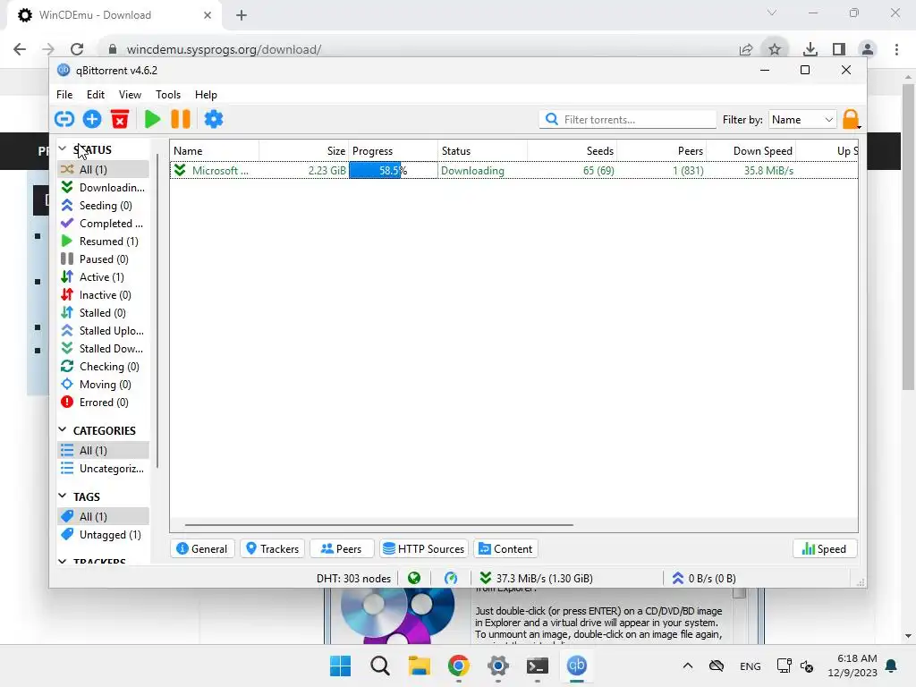Click the Add Torrent File plus icon
This screenshot has width=916, height=687.
[x=92, y=119]
